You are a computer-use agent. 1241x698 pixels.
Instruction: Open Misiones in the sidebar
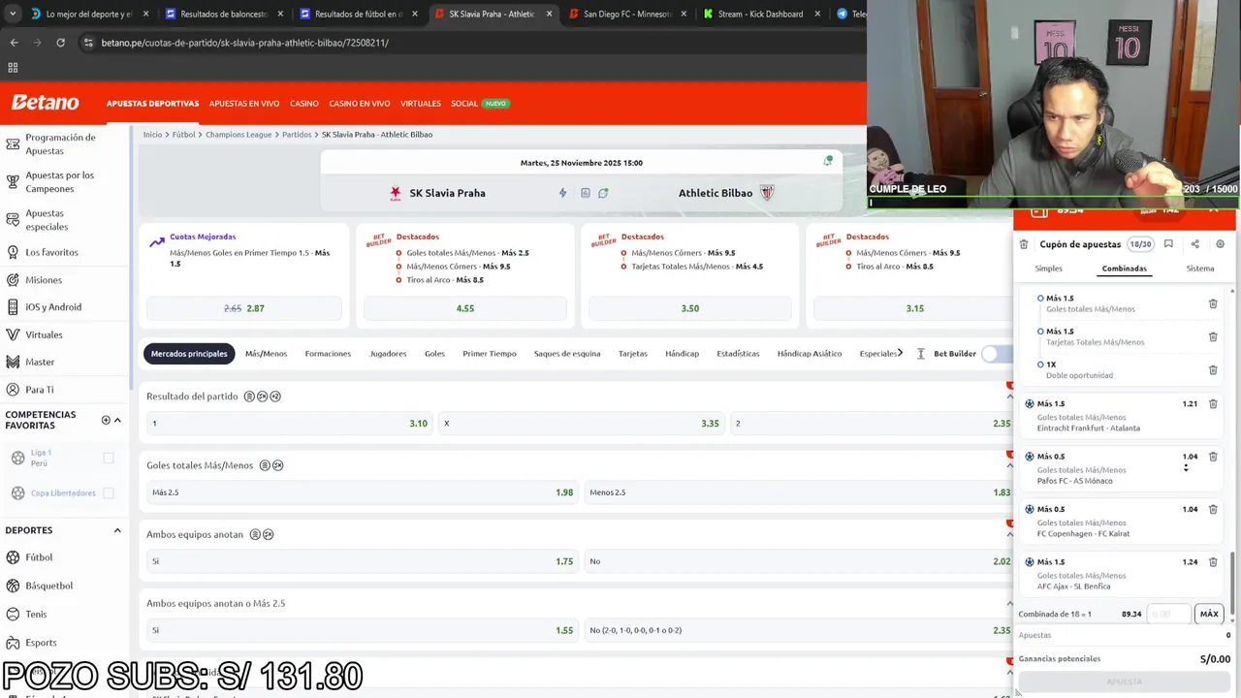44,280
